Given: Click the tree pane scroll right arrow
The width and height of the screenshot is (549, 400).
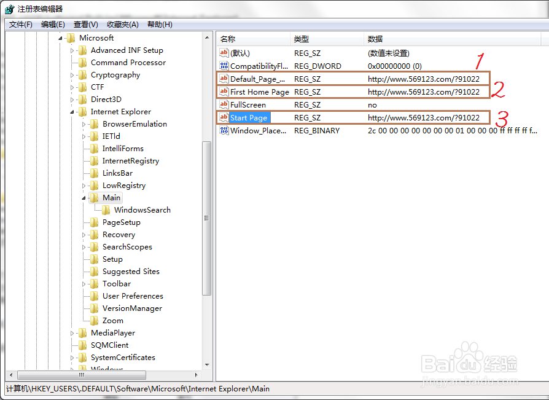Looking at the screenshot, I should click(x=196, y=375).
